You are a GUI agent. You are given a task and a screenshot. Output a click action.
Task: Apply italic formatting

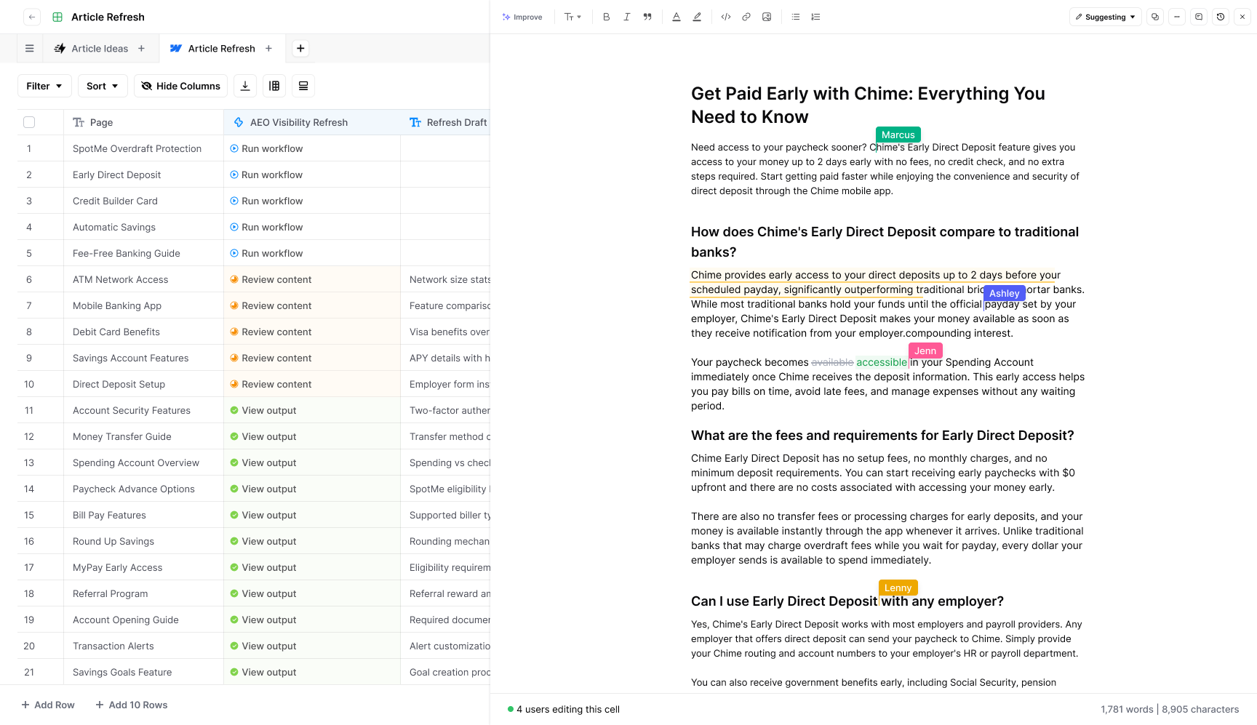(626, 17)
